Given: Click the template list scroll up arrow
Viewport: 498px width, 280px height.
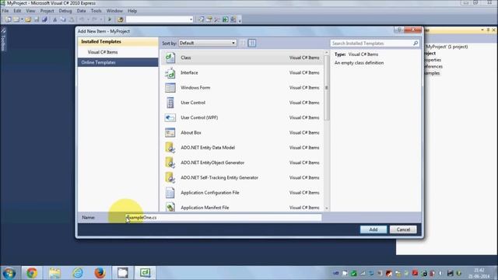Looking at the screenshot, I should click(x=327, y=53).
